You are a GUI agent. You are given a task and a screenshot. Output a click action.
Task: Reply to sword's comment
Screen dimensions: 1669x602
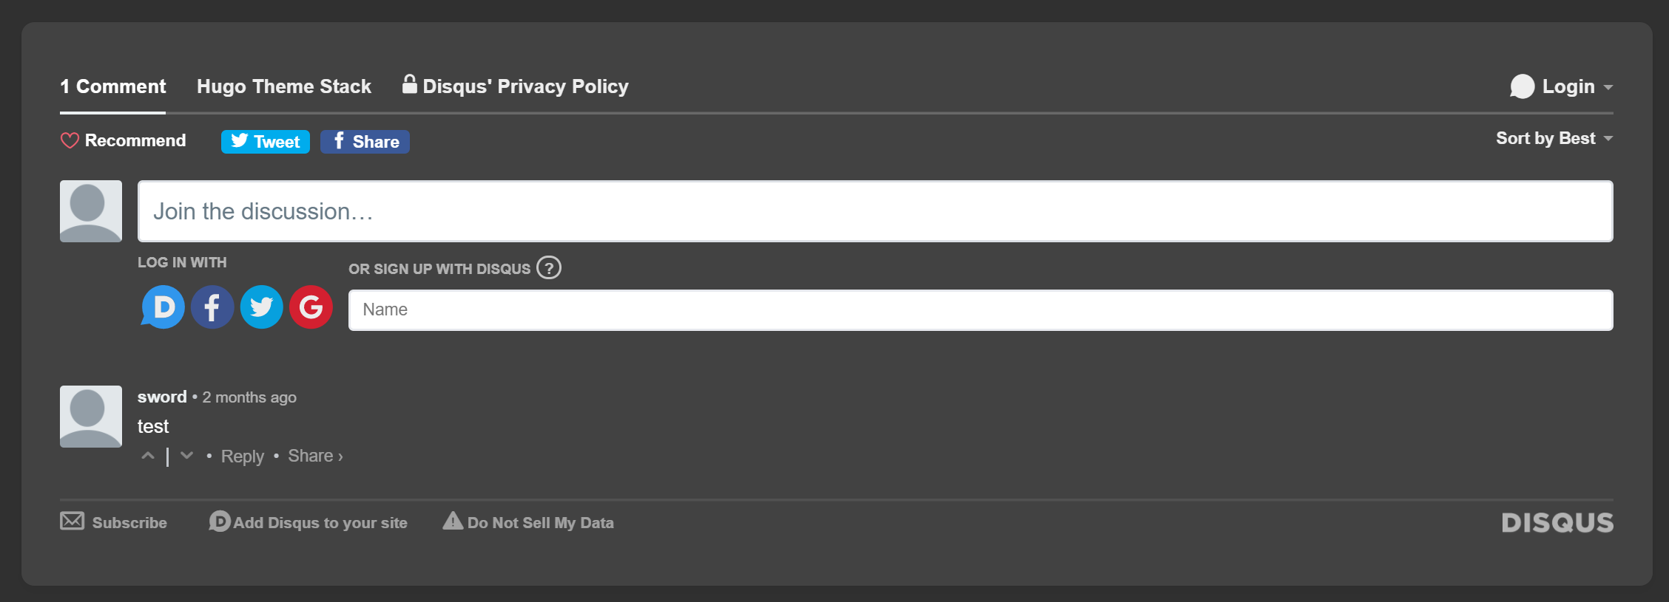(x=242, y=456)
